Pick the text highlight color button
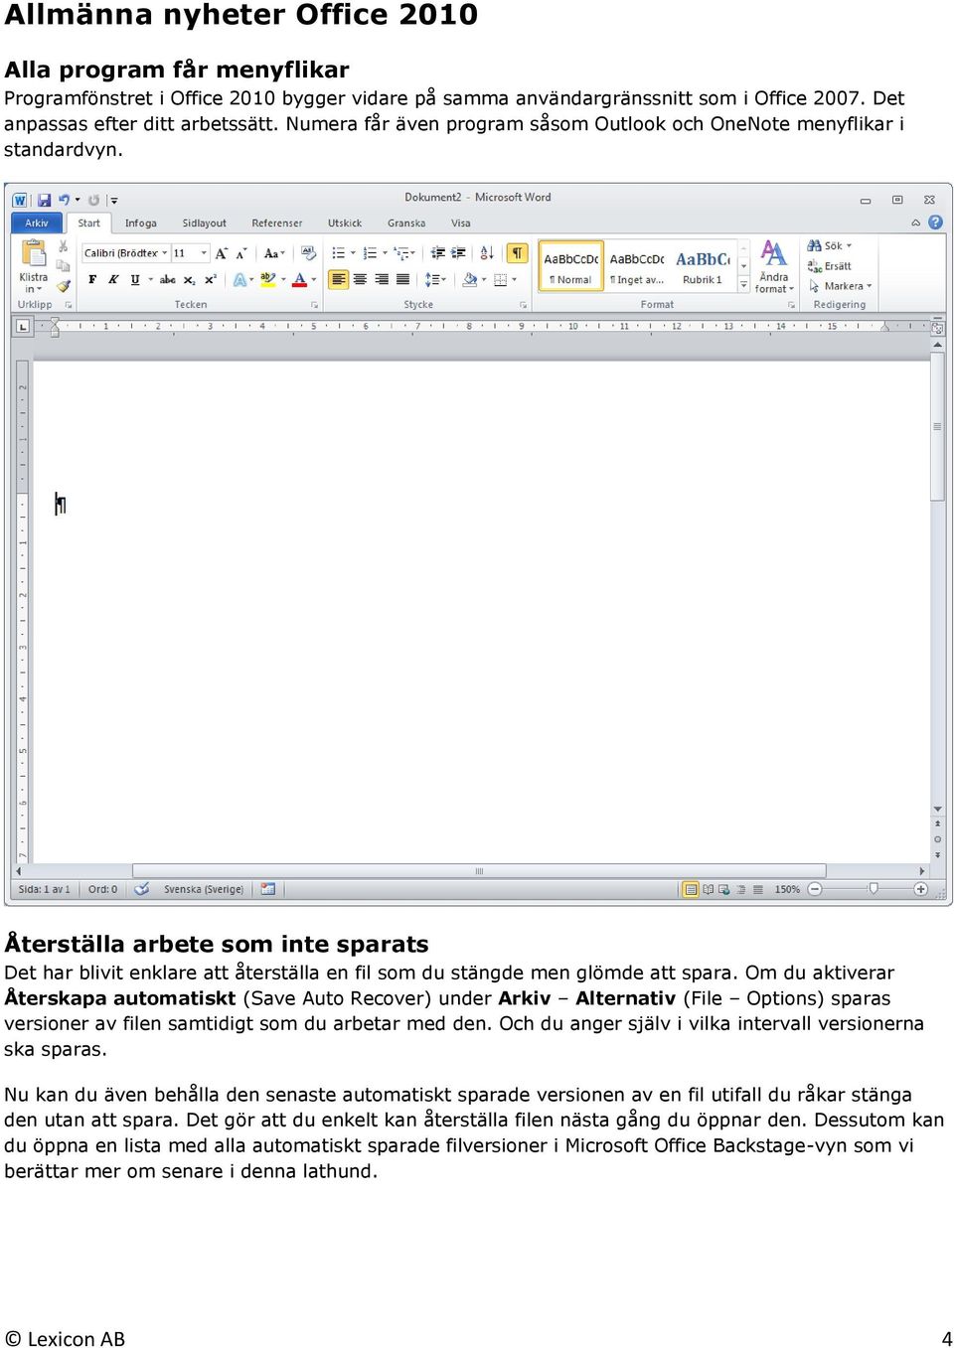The image size is (954, 1348). coord(267,280)
